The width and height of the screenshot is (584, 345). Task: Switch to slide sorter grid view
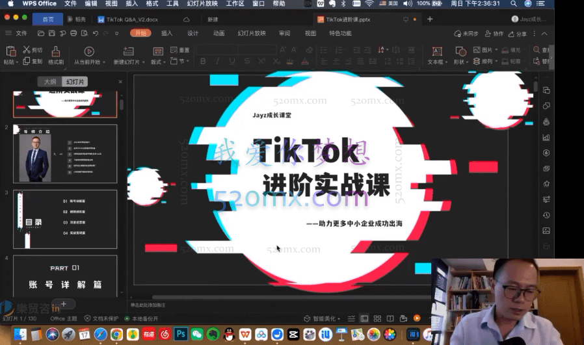pos(377,318)
